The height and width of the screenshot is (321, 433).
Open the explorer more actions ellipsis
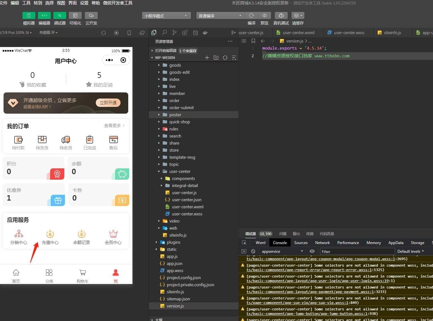coord(230,41)
